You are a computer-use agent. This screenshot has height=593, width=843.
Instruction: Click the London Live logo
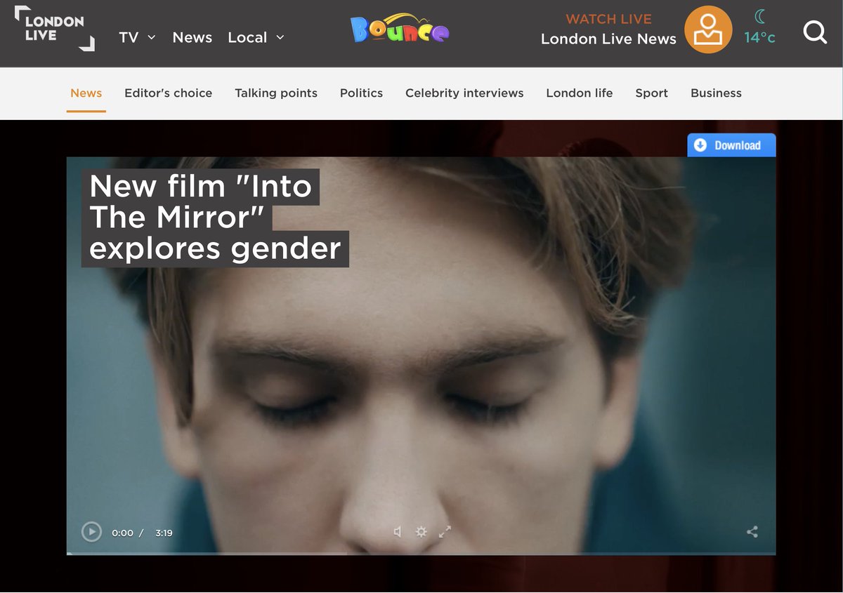coord(54,29)
